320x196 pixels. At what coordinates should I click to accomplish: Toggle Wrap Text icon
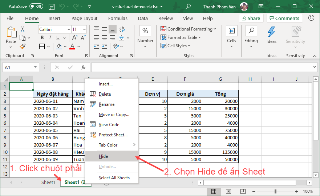[x=122, y=29]
